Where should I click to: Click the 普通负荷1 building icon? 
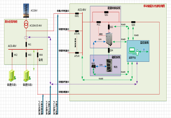(12, 76)
